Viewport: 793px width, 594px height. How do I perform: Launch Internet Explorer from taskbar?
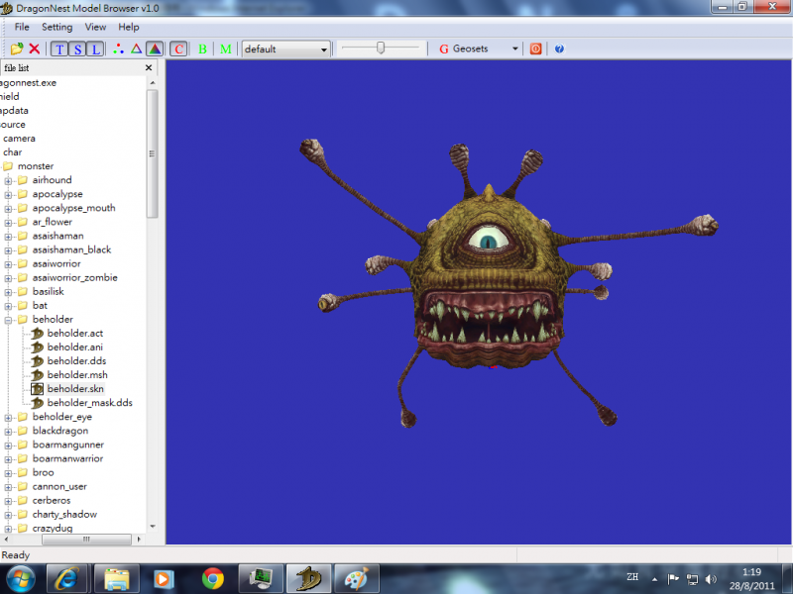[x=67, y=578]
